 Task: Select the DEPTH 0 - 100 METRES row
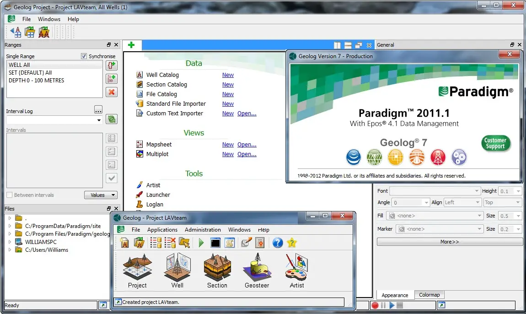coord(54,81)
